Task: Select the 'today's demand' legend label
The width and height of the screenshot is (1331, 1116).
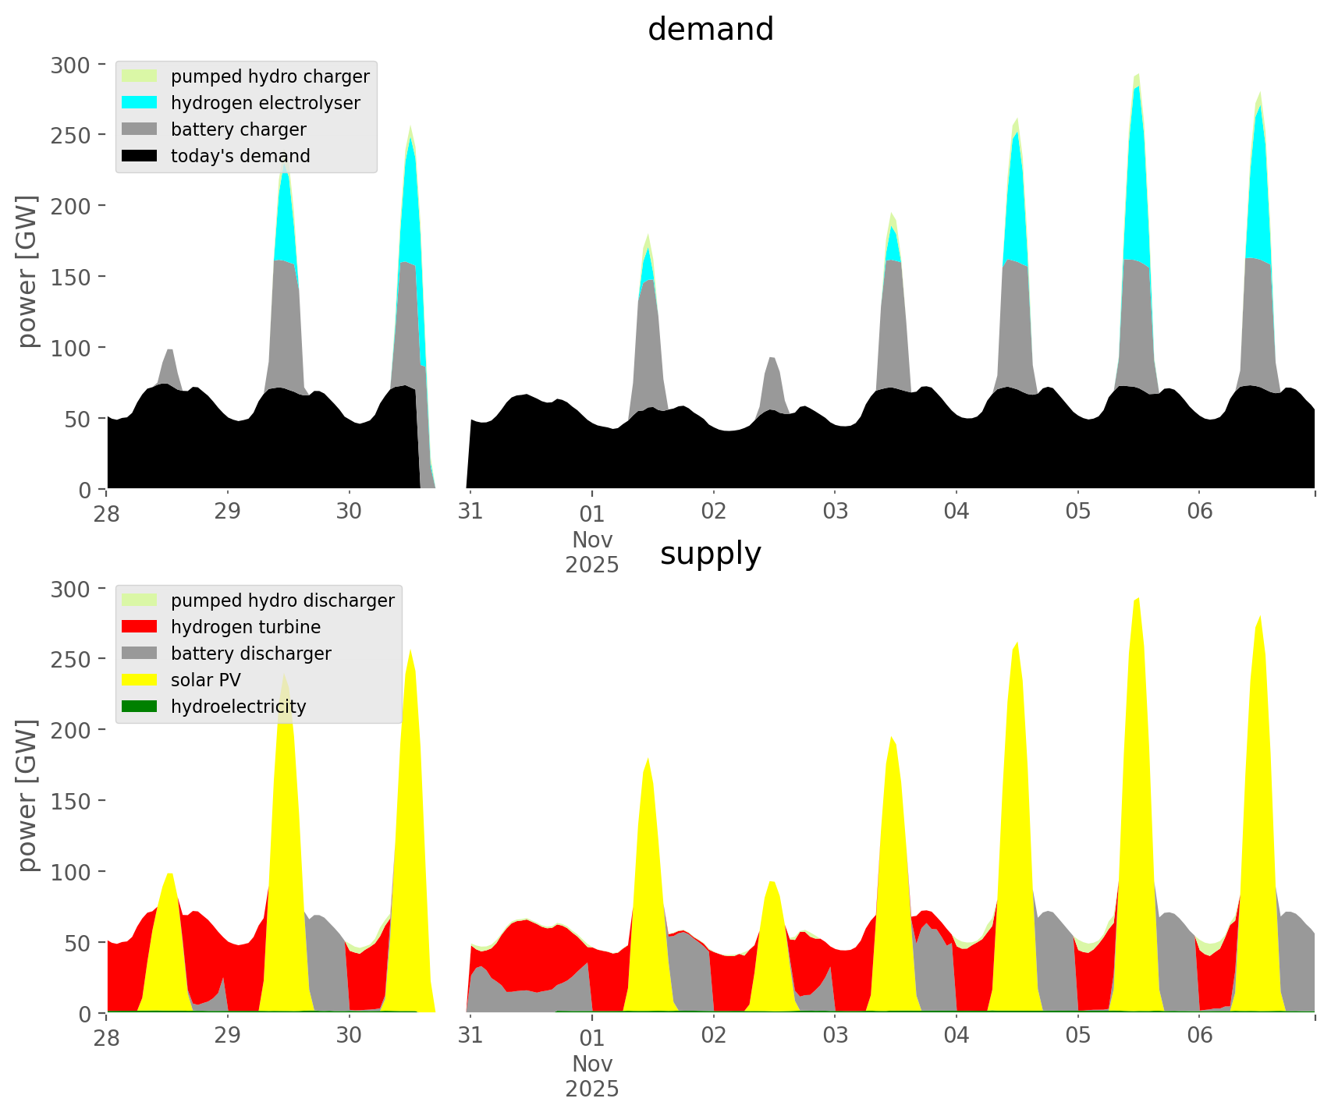Action: [240, 156]
